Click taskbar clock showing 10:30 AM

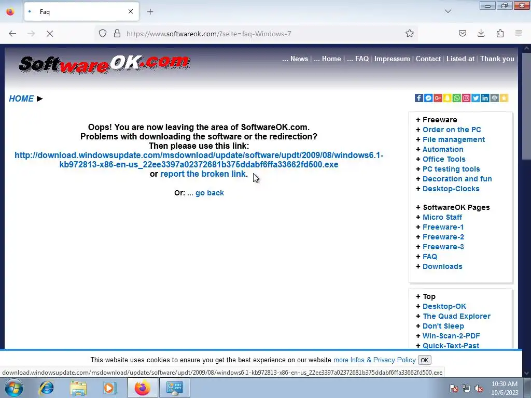coord(505,388)
